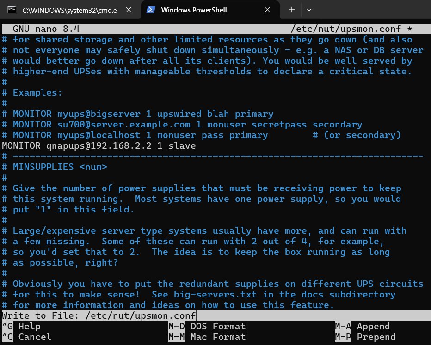Viewport: 431px width, 345px height.
Task: Open the new tab profile dropdown chevron
Action: tap(309, 10)
